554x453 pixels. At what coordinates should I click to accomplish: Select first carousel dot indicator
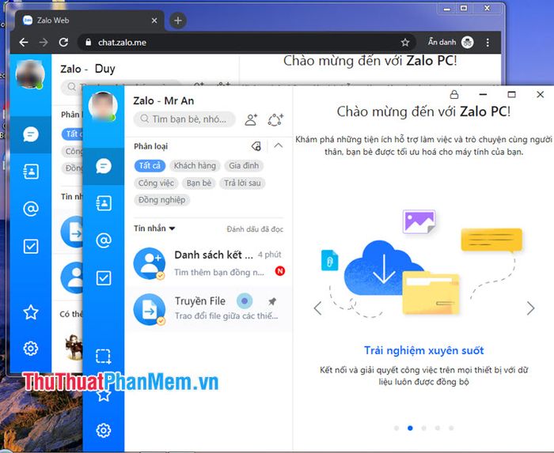pos(397,428)
